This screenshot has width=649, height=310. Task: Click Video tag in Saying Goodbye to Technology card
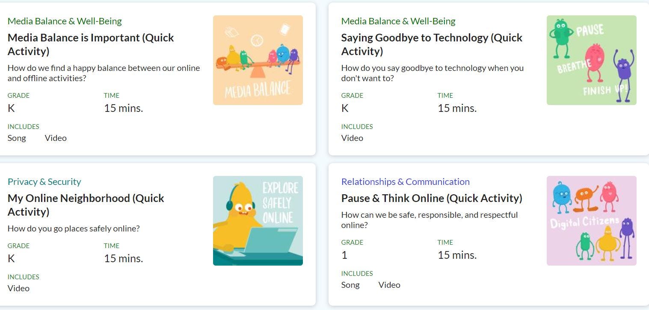[352, 138]
